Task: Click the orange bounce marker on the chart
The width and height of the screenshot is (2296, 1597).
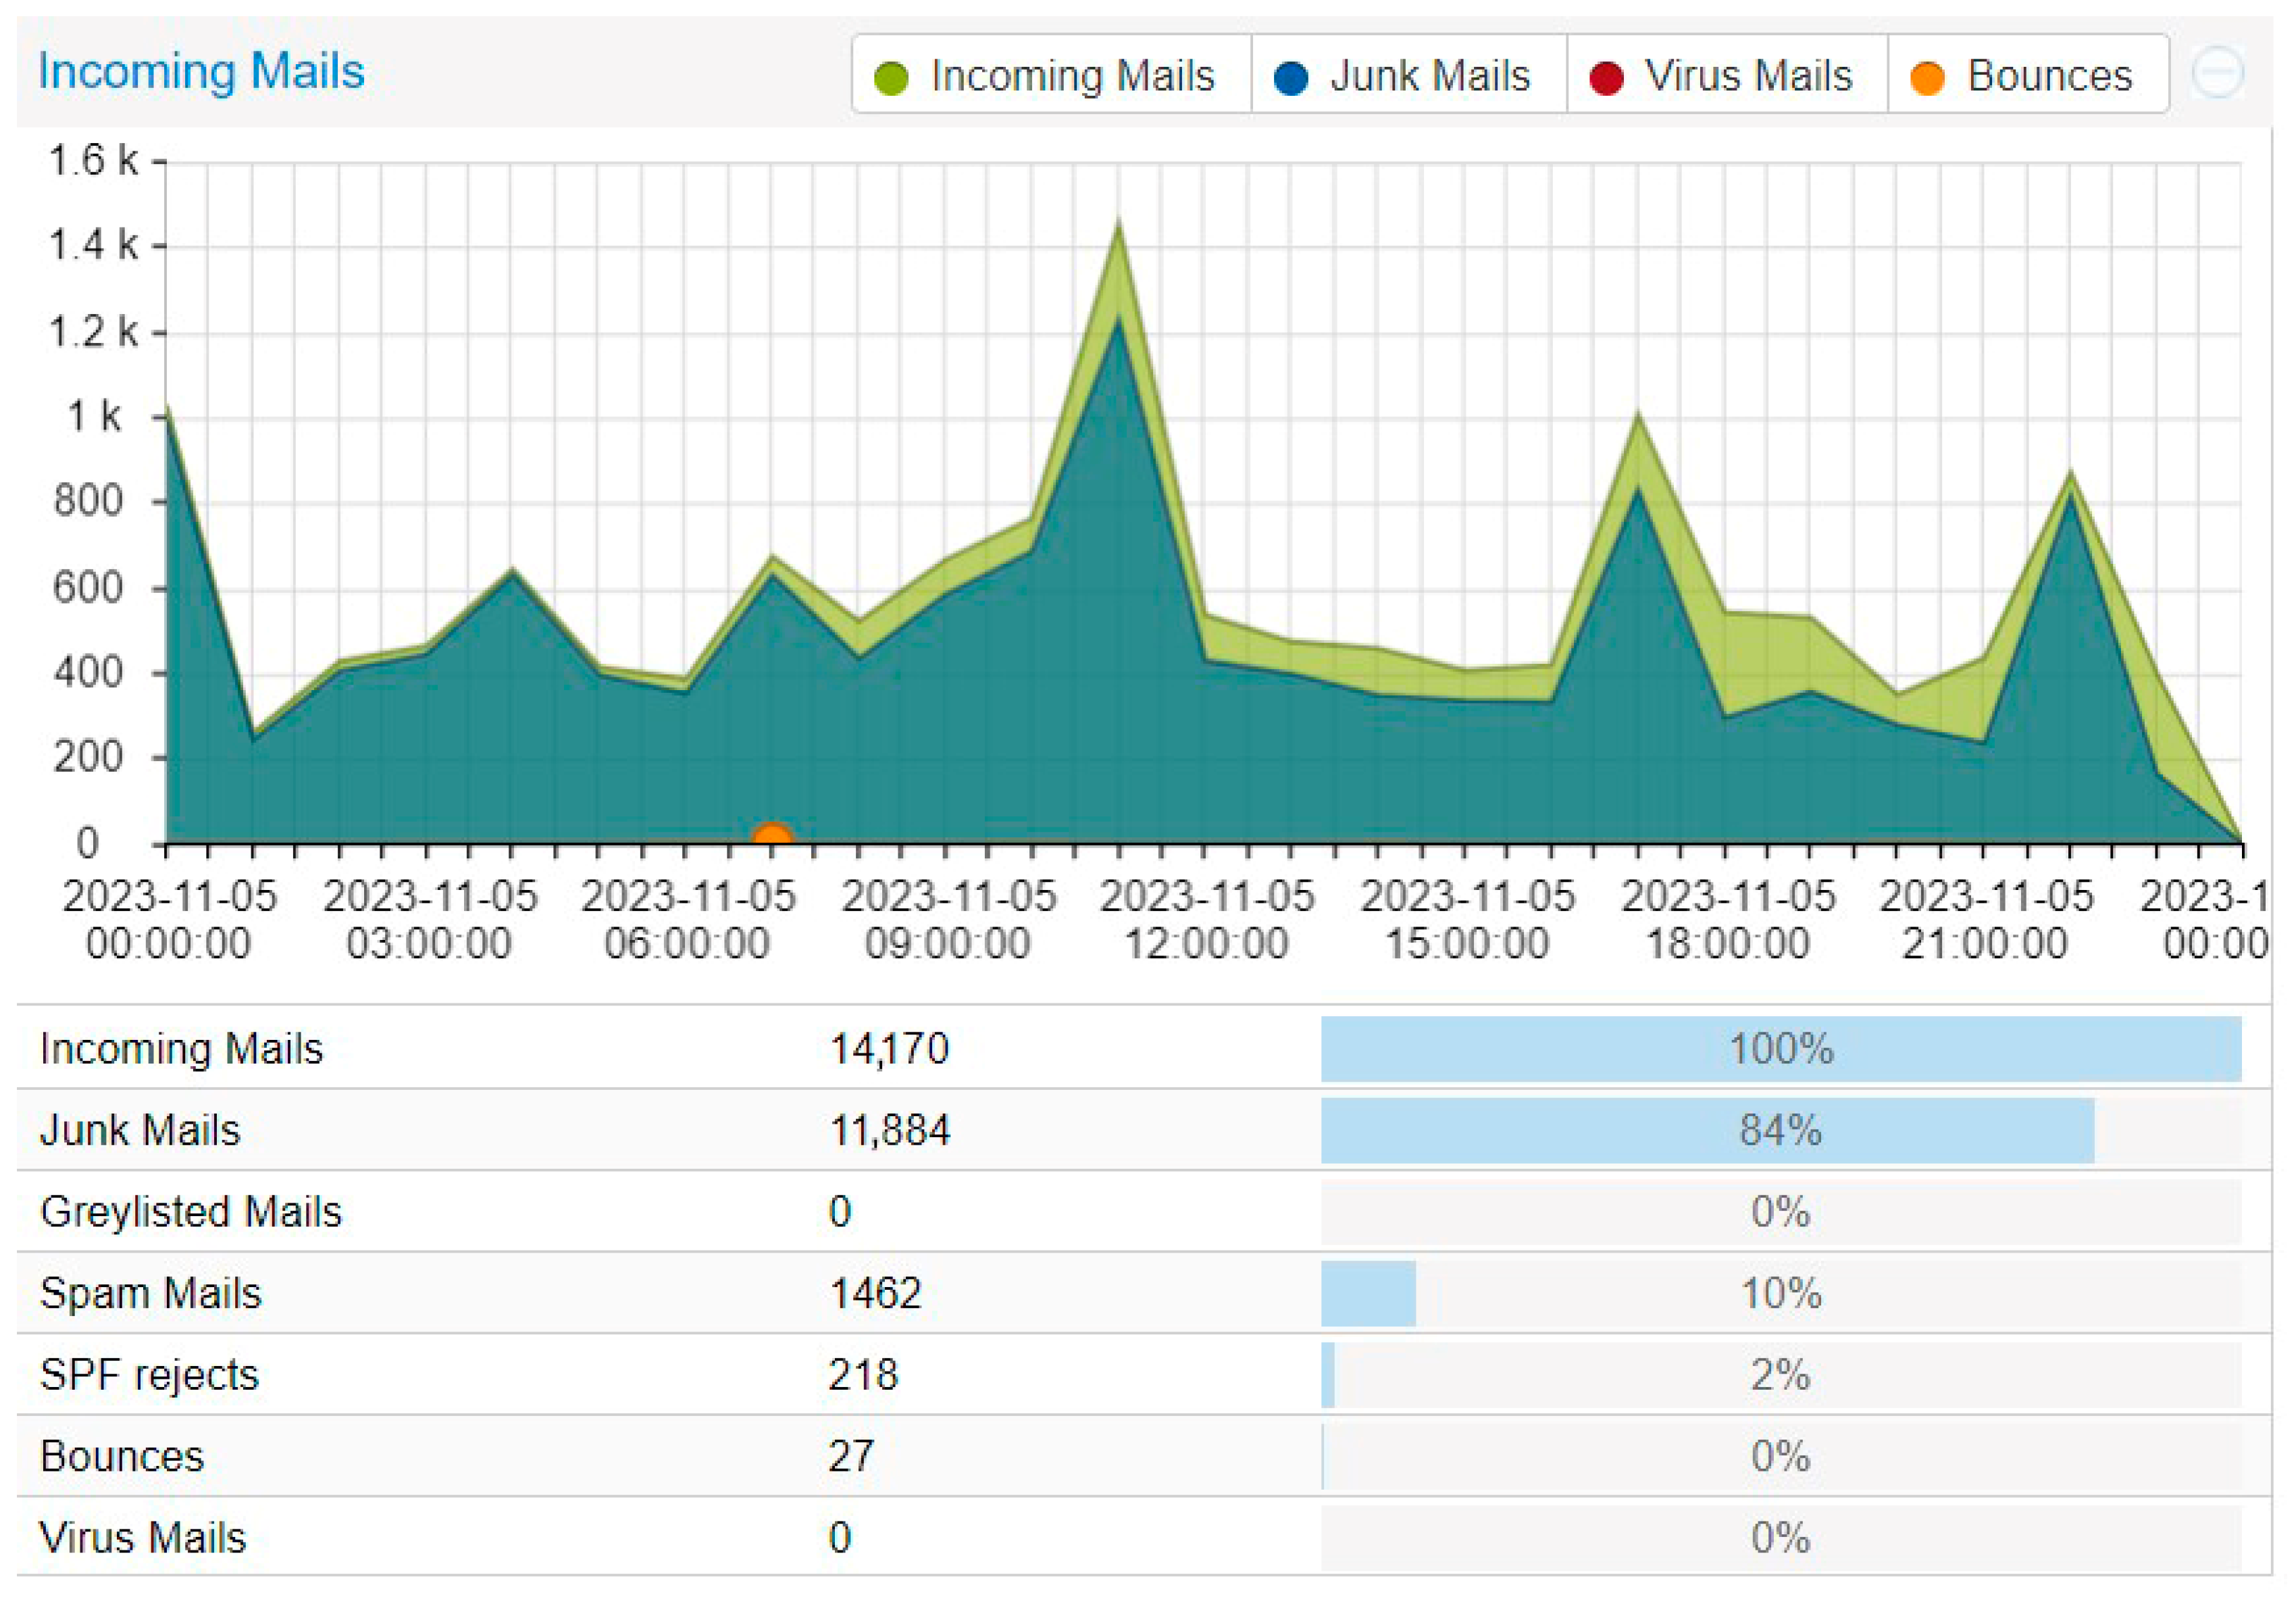Action: [x=771, y=835]
